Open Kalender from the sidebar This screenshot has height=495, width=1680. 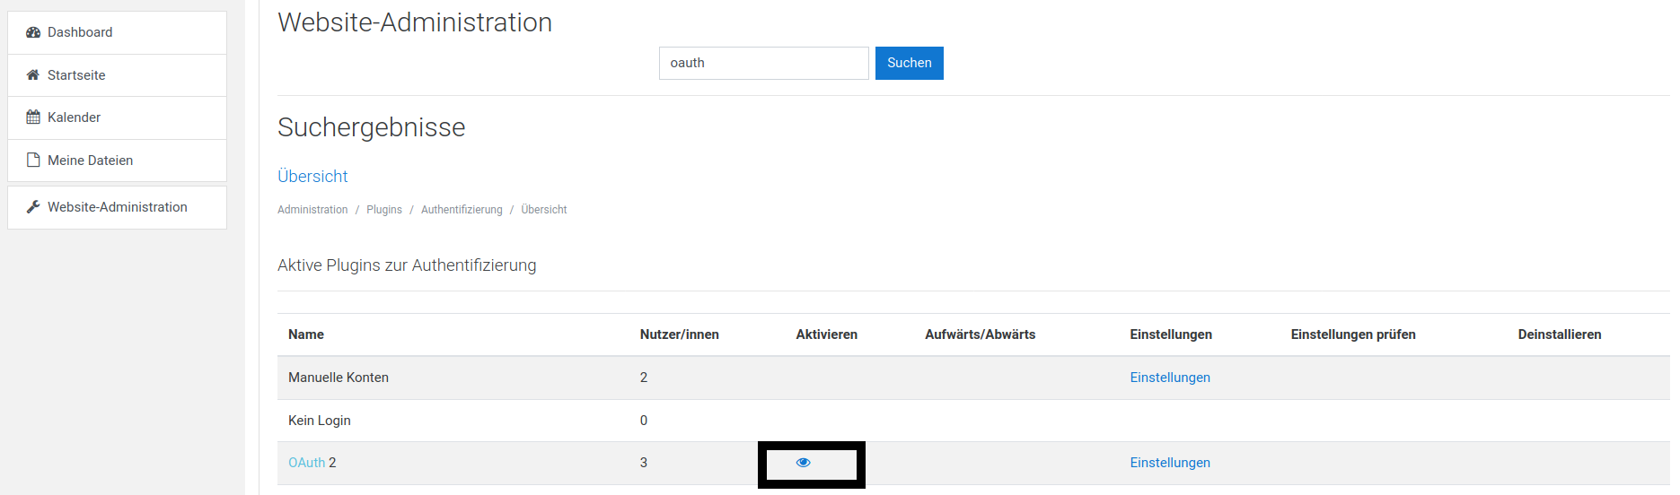[x=74, y=117]
